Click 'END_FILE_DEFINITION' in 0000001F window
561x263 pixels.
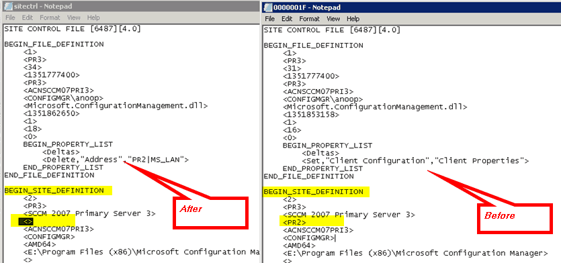pyautogui.click(x=309, y=176)
